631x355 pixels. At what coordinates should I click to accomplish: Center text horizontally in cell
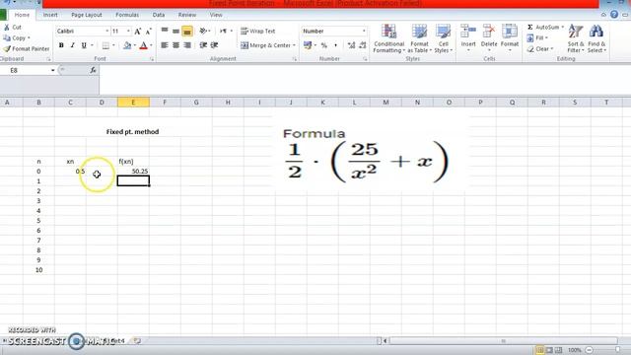[x=175, y=45]
